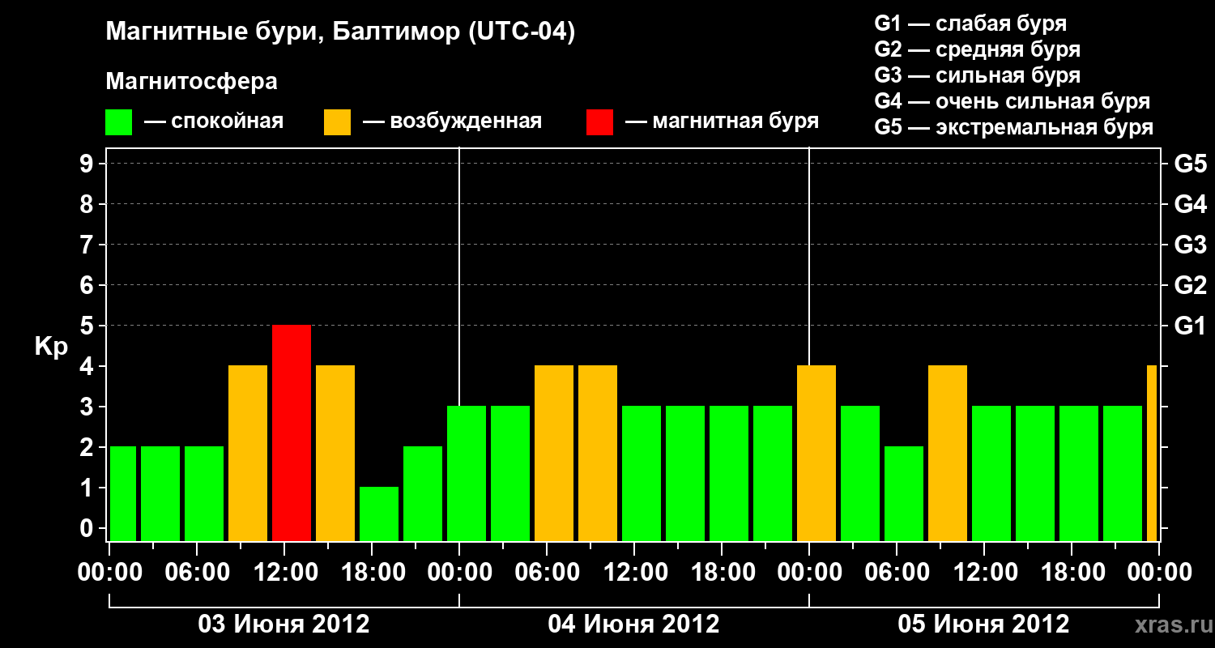Click the 'G5' label on the right axis

[1190, 164]
